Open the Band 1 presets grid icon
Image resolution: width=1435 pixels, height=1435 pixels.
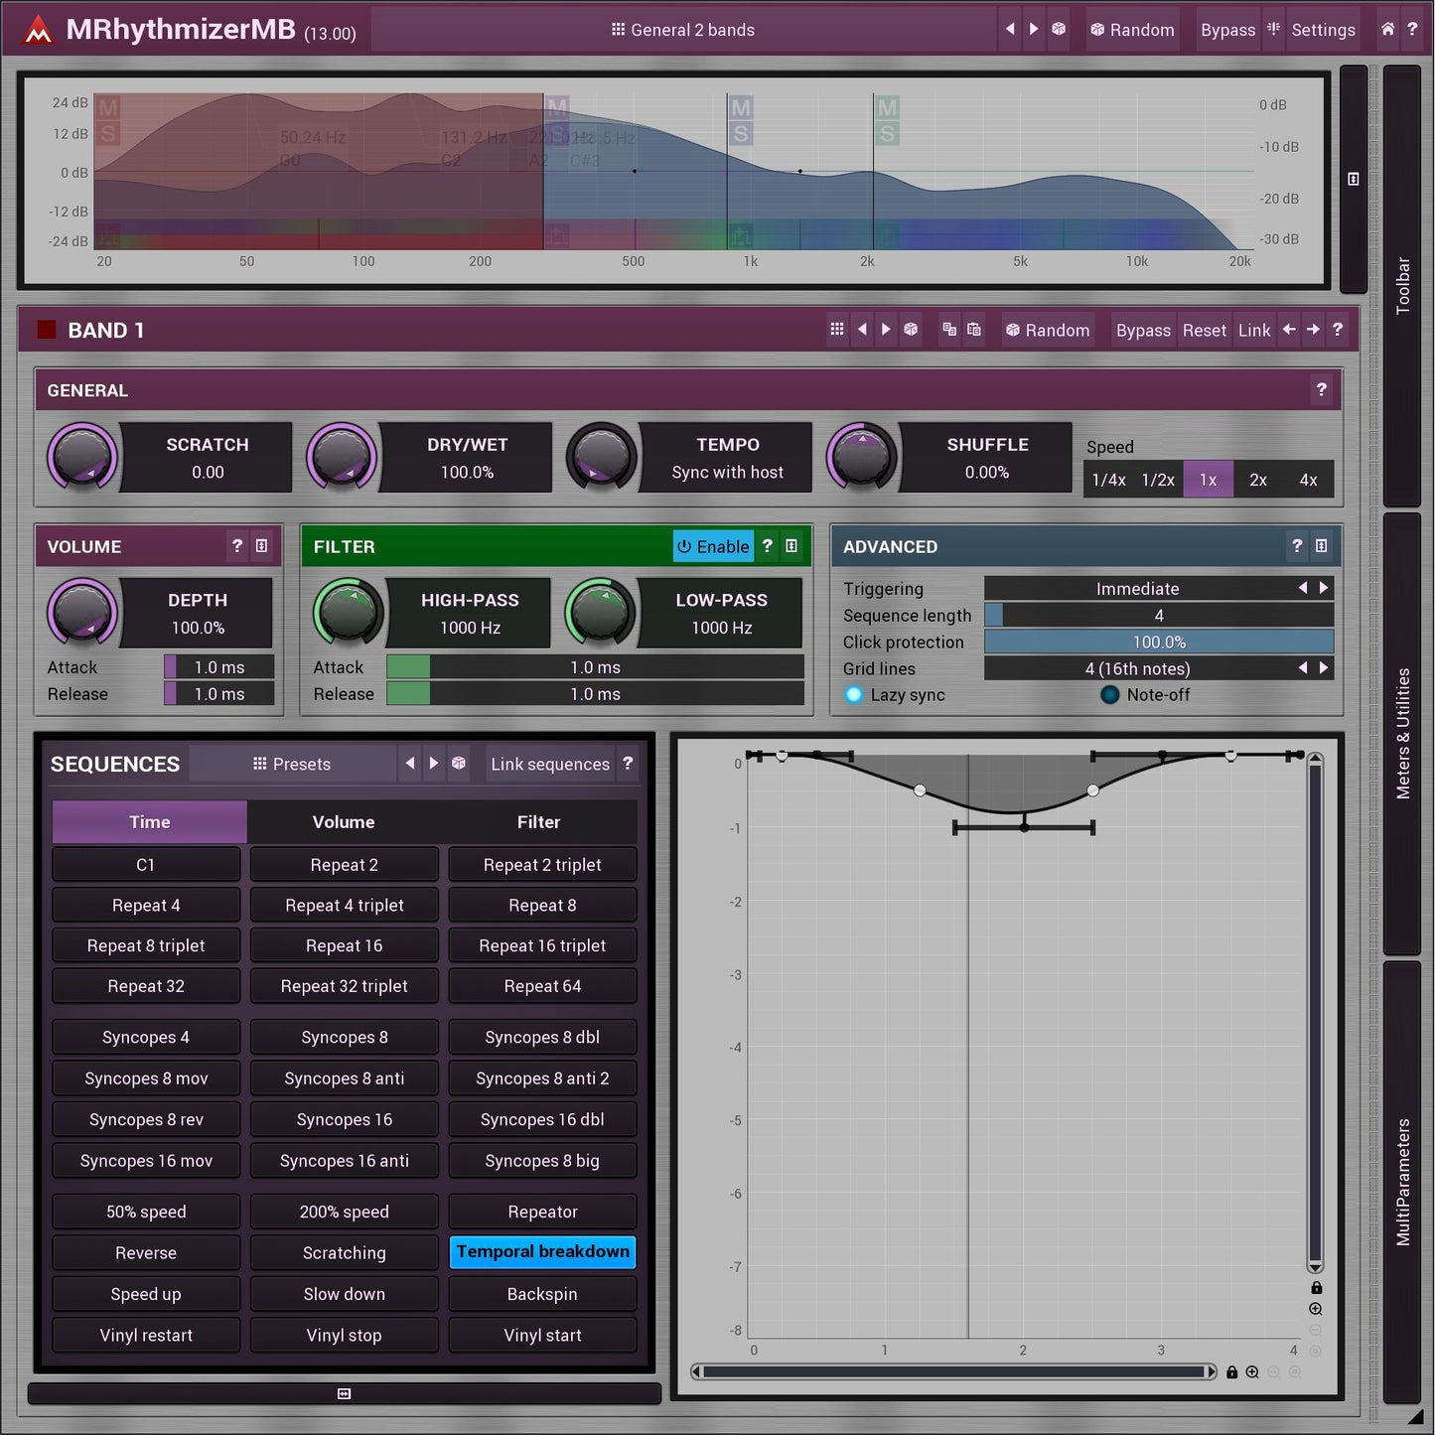point(837,330)
